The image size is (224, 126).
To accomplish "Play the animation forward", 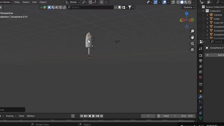I will pyautogui.click(x=93, y=116).
